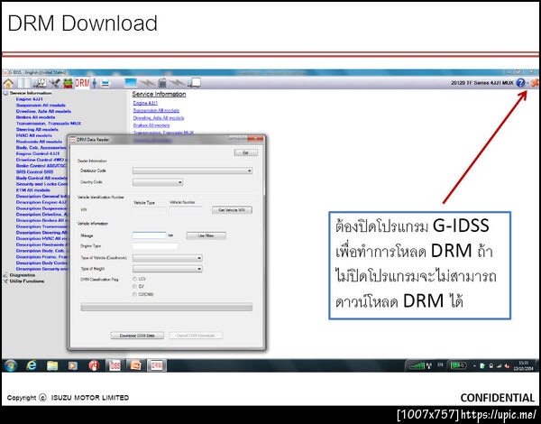This screenshot has width=541, height=424.
Task: Open the Type of Weight dropdown
Action: click(168, 269)
